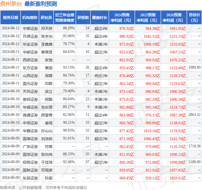This screenshot has height=190, width=202.
Task: Click coverage duration 超过5年
Action: click(x=101, y=163)
